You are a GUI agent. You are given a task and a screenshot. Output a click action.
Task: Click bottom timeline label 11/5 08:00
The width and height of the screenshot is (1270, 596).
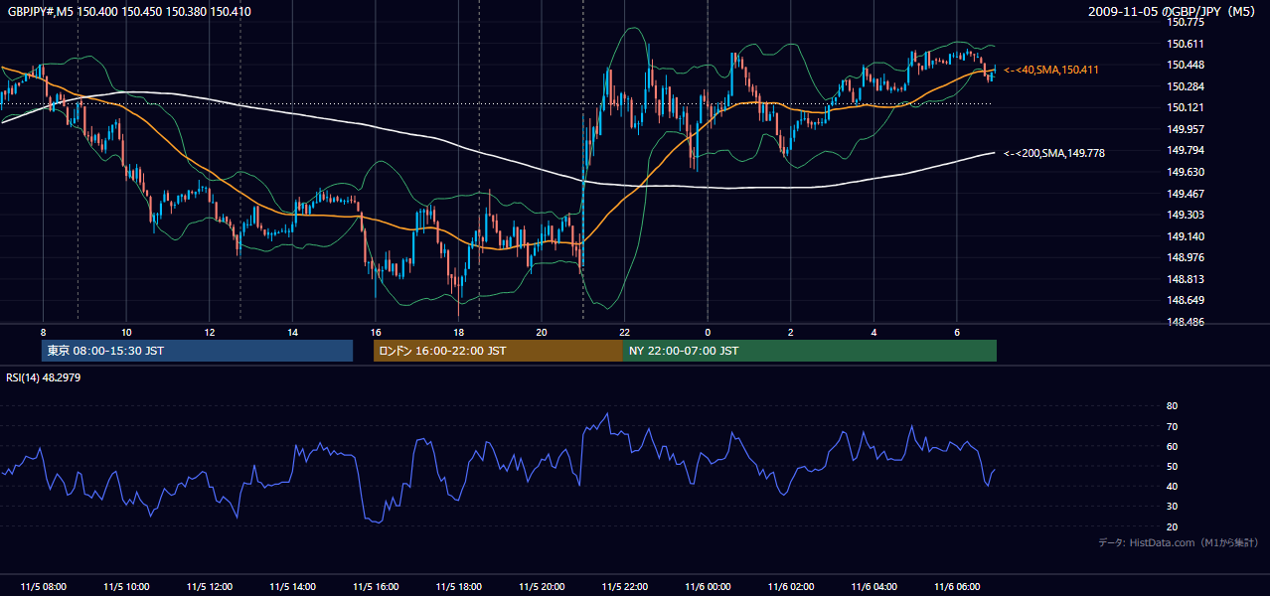click(x=43, y=587)
